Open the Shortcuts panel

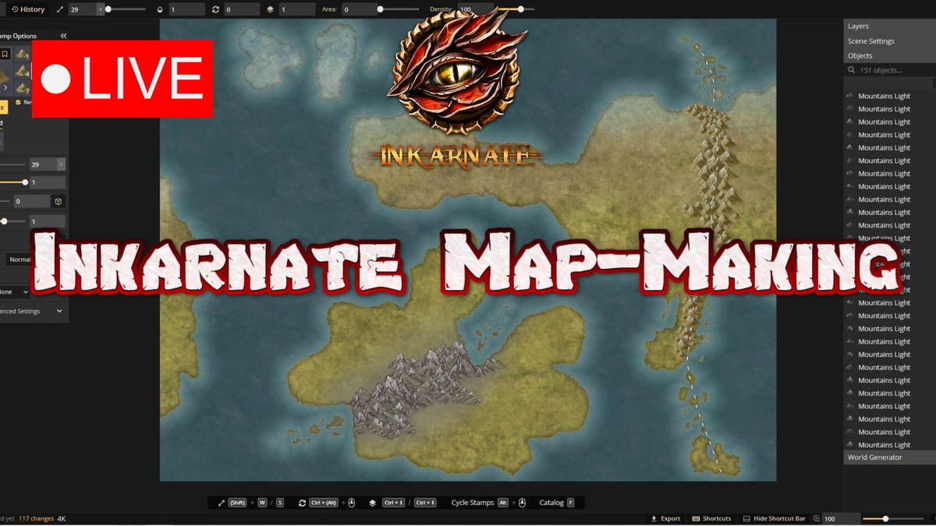click(x=711, y=518)
